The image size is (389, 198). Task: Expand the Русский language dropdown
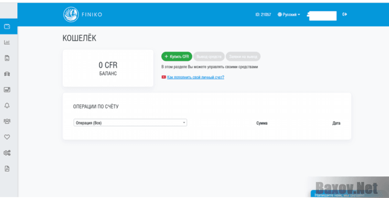click(x=289, y=15)
